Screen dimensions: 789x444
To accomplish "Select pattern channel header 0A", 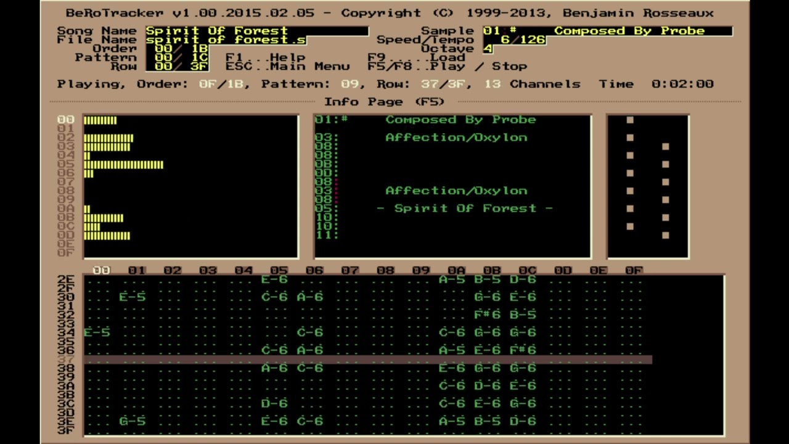I will [456, 270].
